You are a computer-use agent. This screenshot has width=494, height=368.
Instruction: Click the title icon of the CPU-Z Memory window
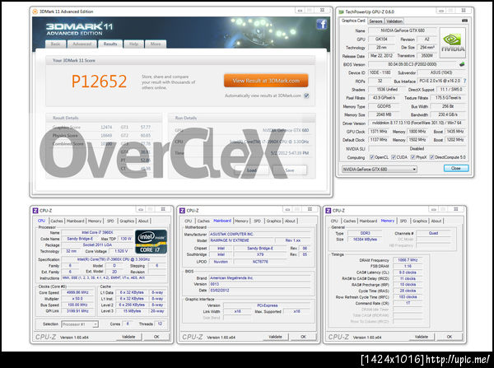(x=329, y=211)
